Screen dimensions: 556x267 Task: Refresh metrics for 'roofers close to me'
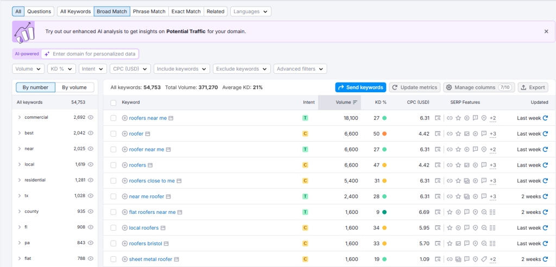click(x=545, y=181)
